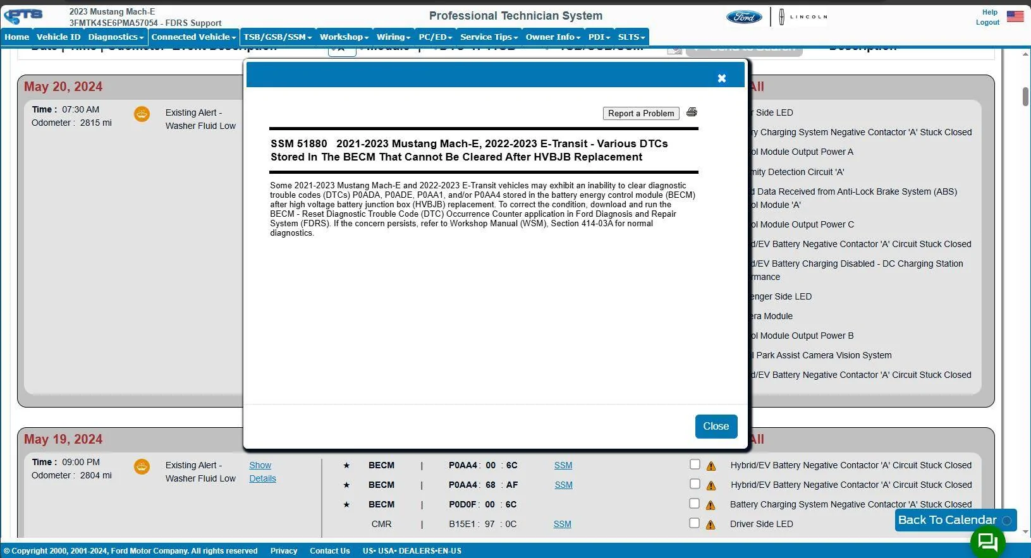Click scrollbar up arrow

(1026, 54)
